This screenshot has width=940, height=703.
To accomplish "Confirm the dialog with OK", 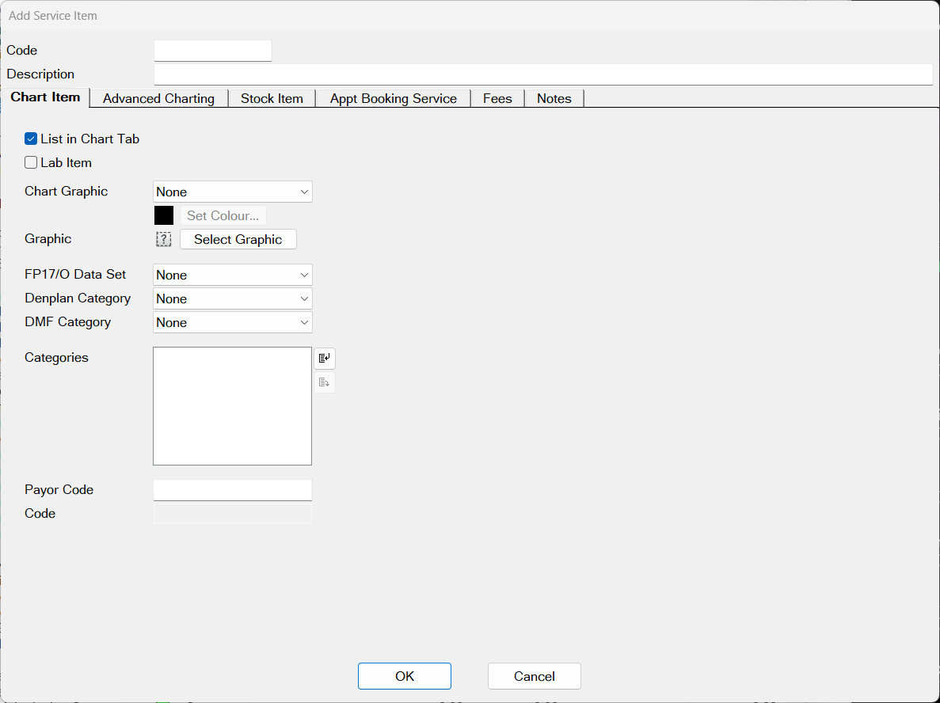I will [404, 676].
